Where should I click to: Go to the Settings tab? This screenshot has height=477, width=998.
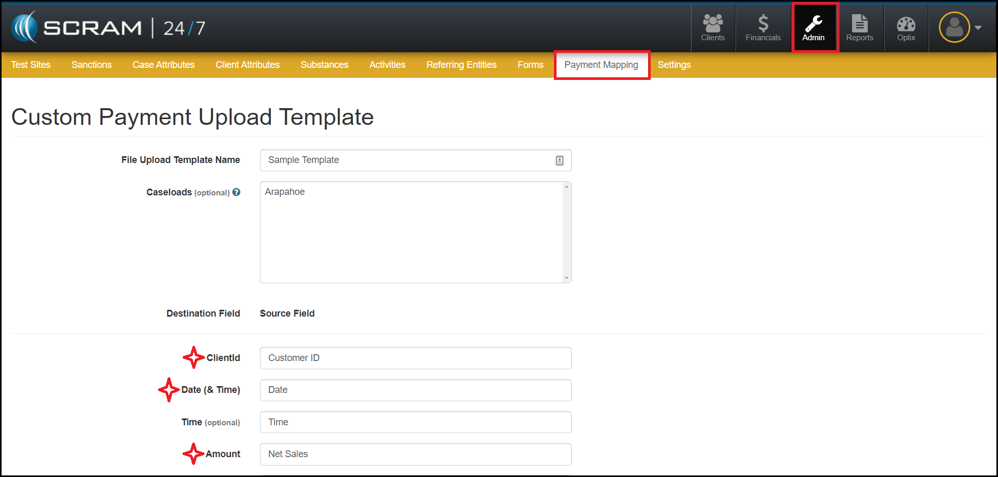[674, 65]
